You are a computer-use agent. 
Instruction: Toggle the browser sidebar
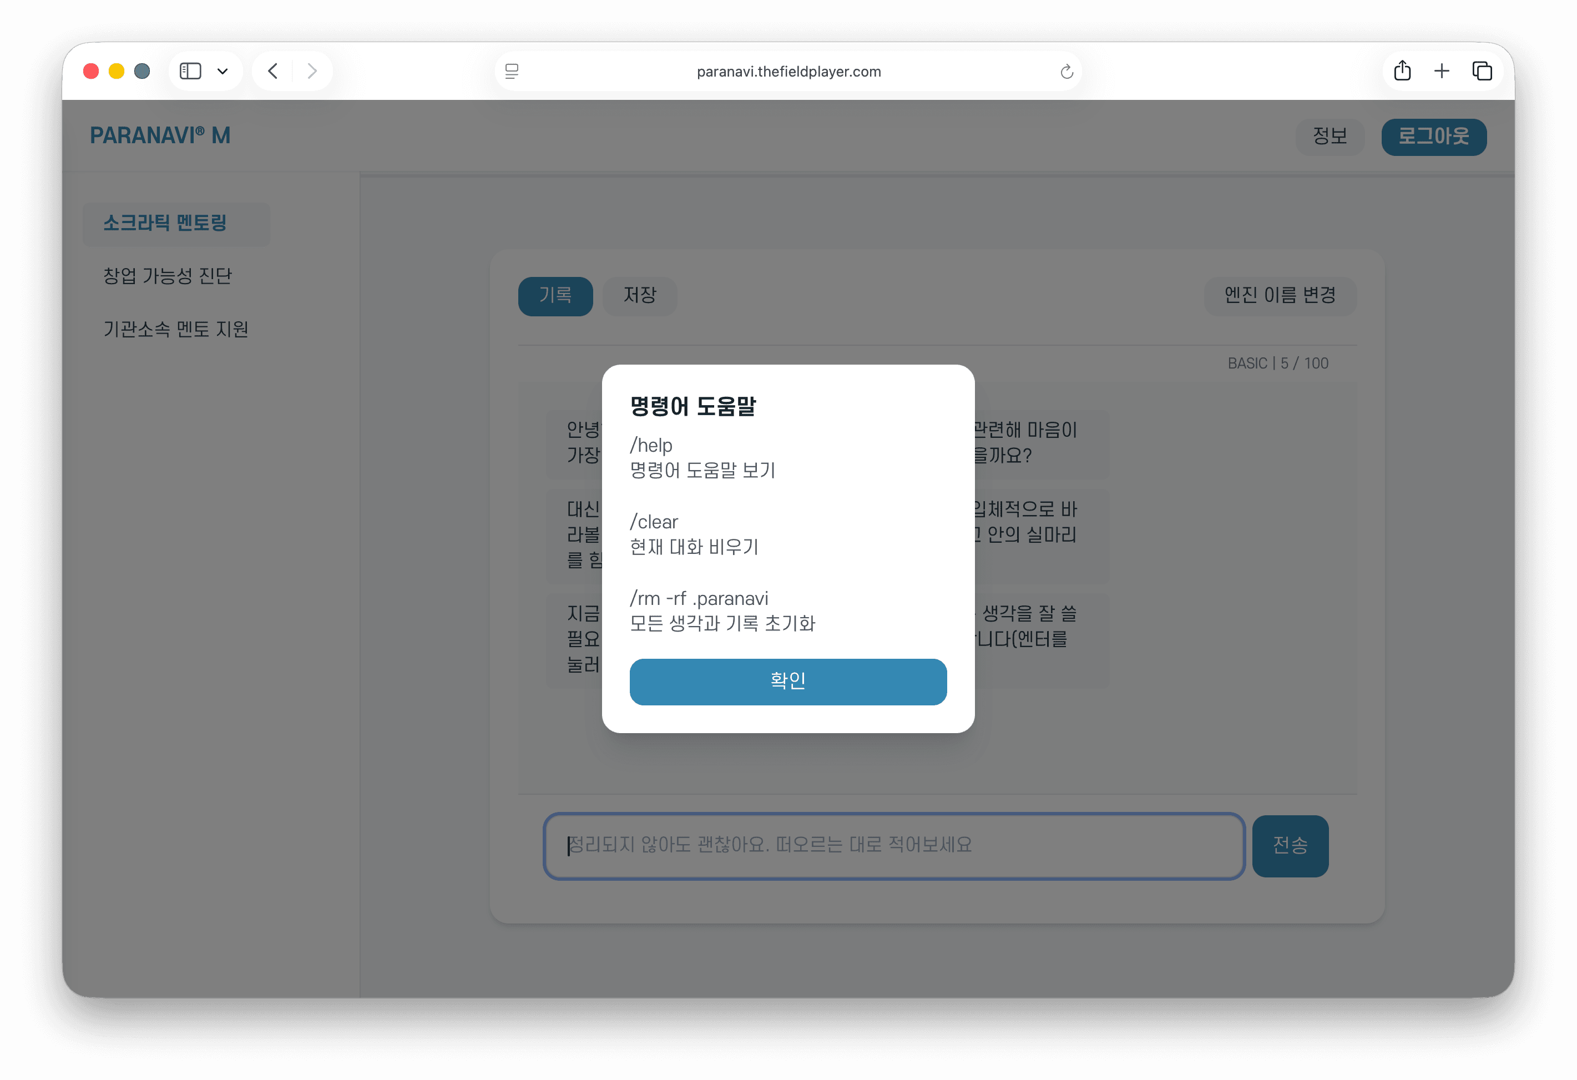tap(191, 70)
